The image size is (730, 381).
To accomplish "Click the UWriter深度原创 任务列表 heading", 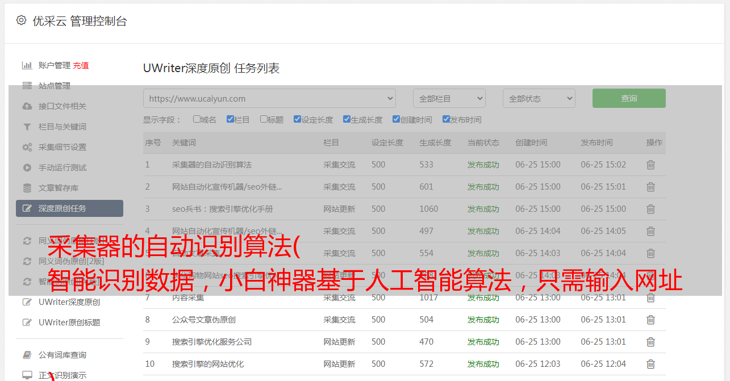I will point(211,68).
